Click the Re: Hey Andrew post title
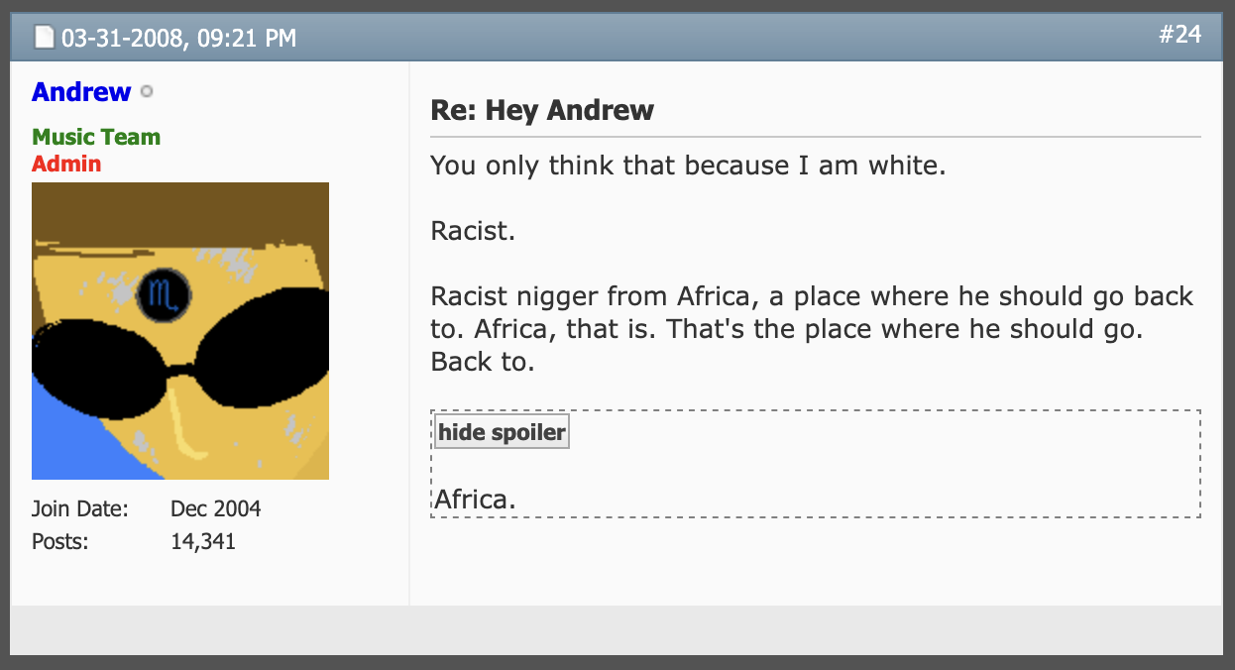Image resolution: width=1235 pixels, height=670 pixels. pos(542,110)
